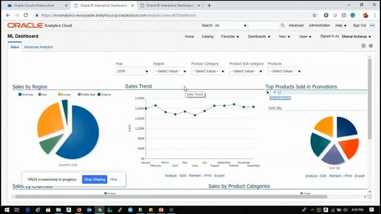
Task: Click Sign Out
Action: [360, 26]
